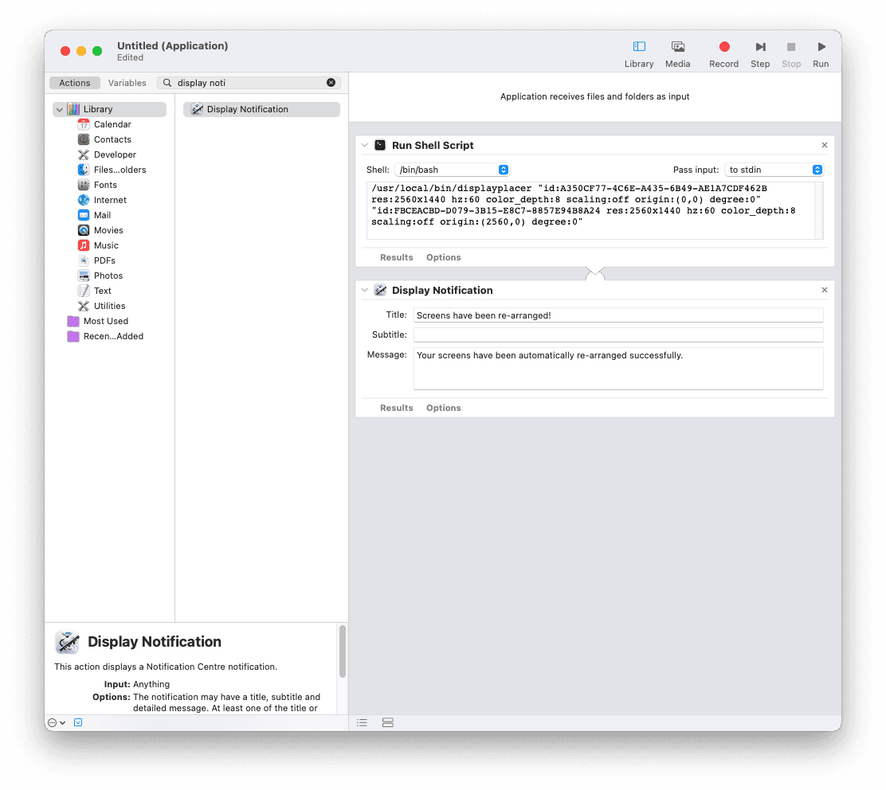The height and width of the screenshot is (790, 886).
Task: Show the workflow variables view
Action: click(x=387, y=723)
